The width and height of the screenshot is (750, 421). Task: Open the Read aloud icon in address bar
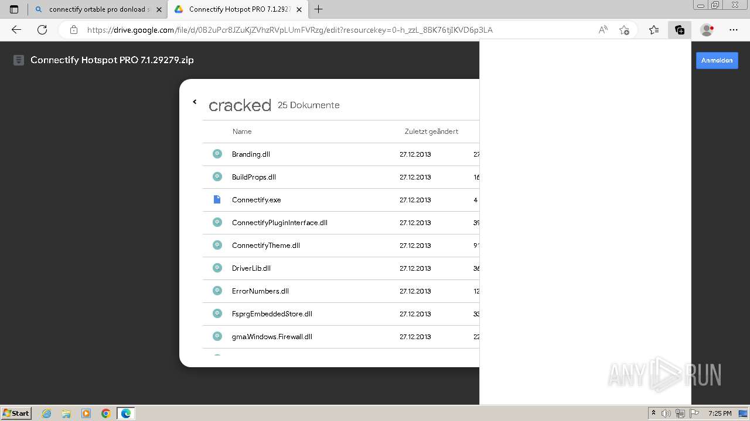pyautogui.click(x=603, y=30)
